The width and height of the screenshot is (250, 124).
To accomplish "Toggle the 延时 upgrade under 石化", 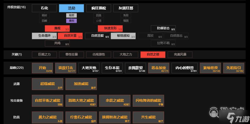I will point(44,15).
